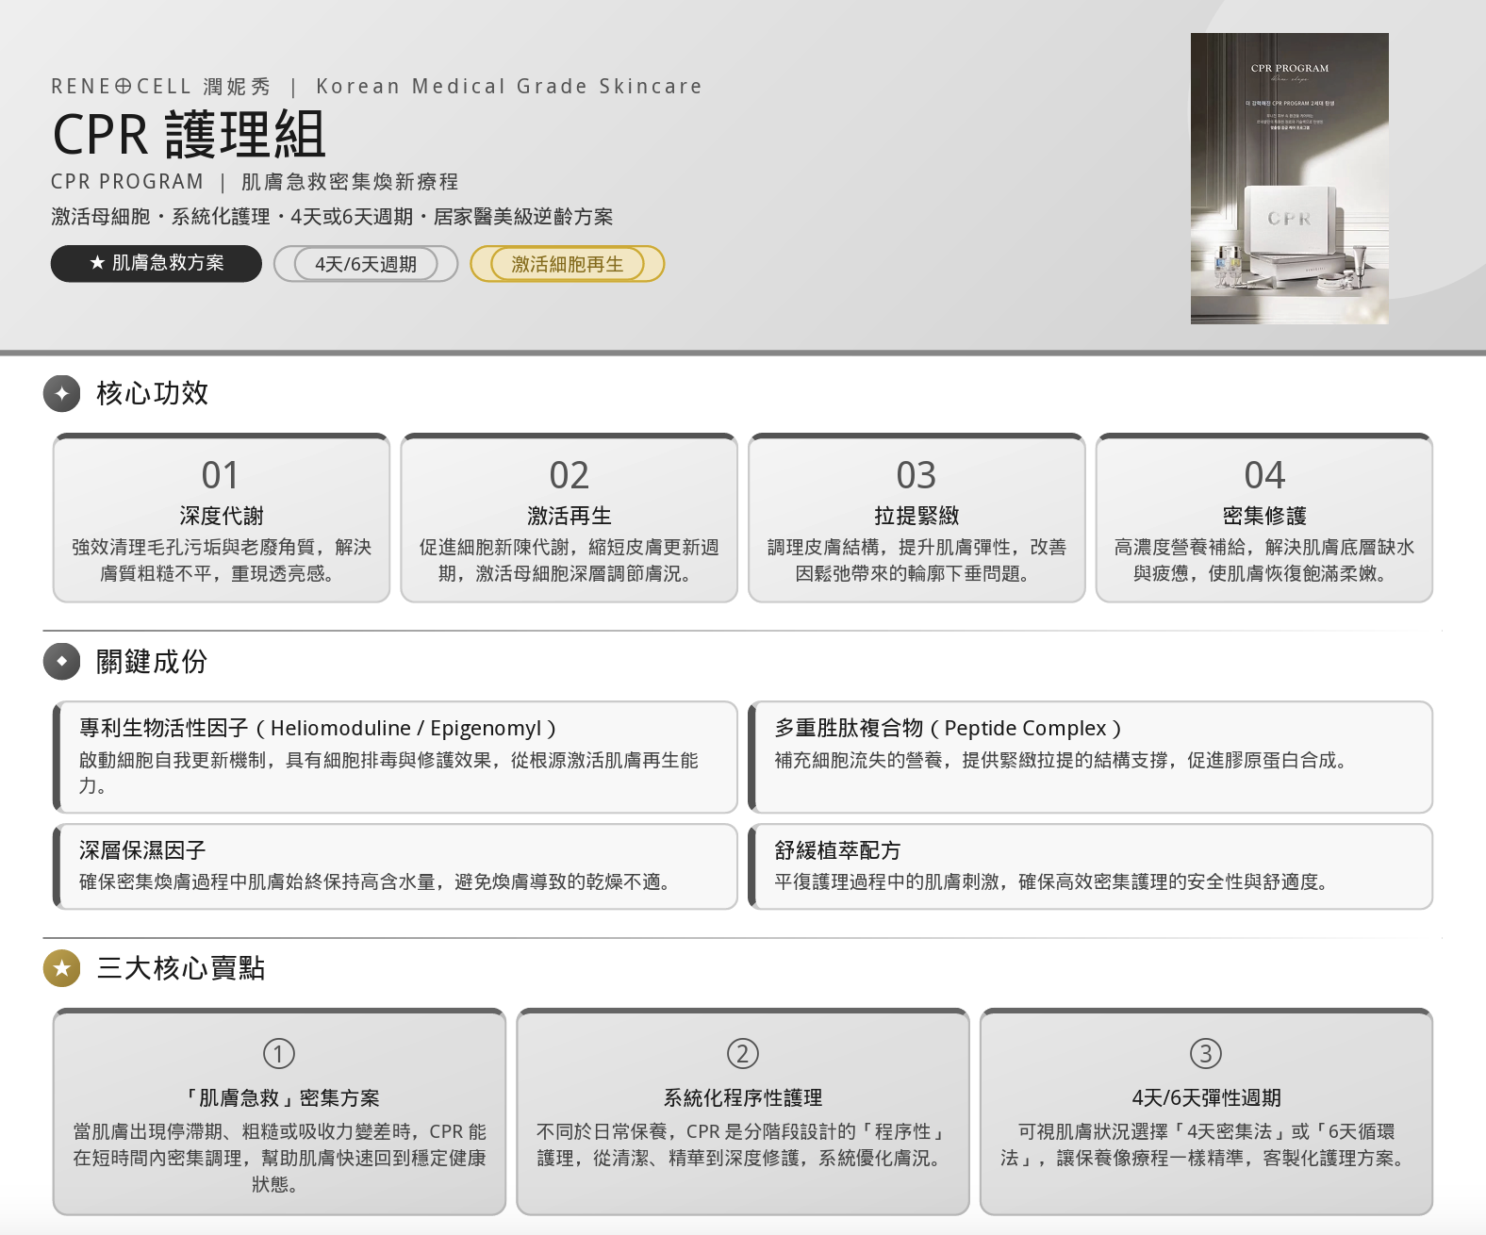Click the 當肌膚出現停滯期 description text

[279, 1158]
